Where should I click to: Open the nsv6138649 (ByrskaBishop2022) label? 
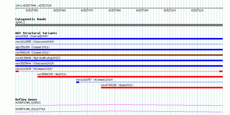(38, 58)
